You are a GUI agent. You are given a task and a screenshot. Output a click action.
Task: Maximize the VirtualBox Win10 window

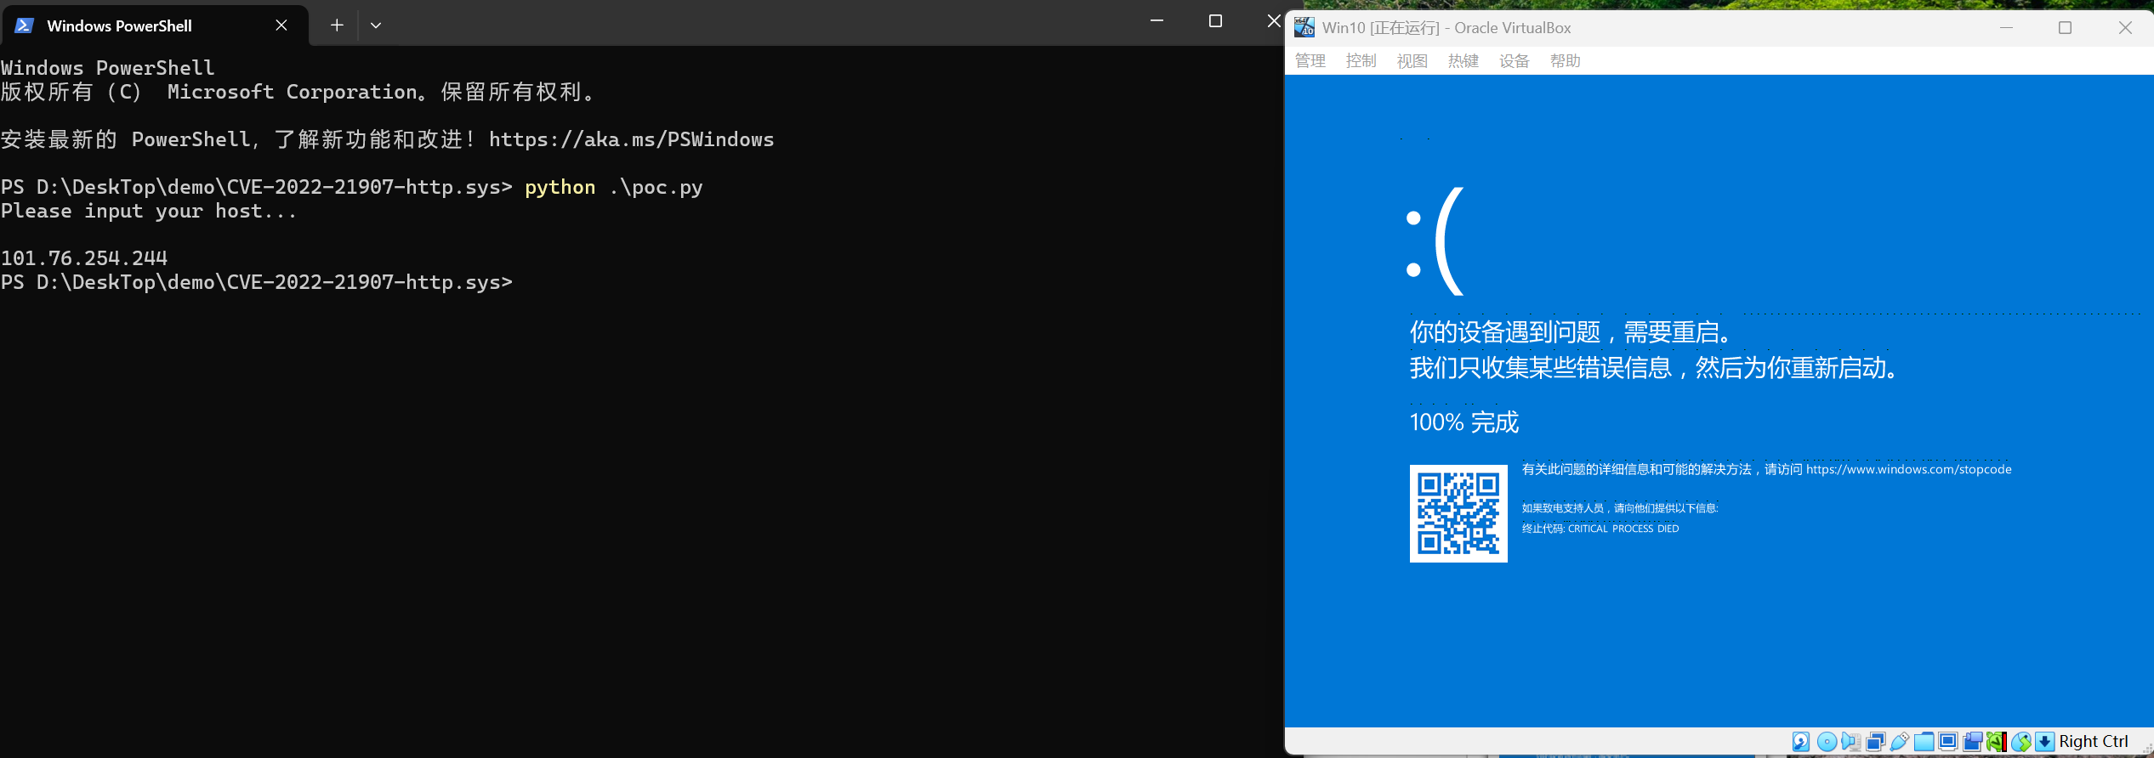point(2065,28)
